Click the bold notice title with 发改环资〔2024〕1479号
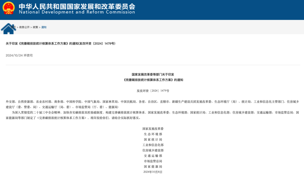 click(61, 43)
